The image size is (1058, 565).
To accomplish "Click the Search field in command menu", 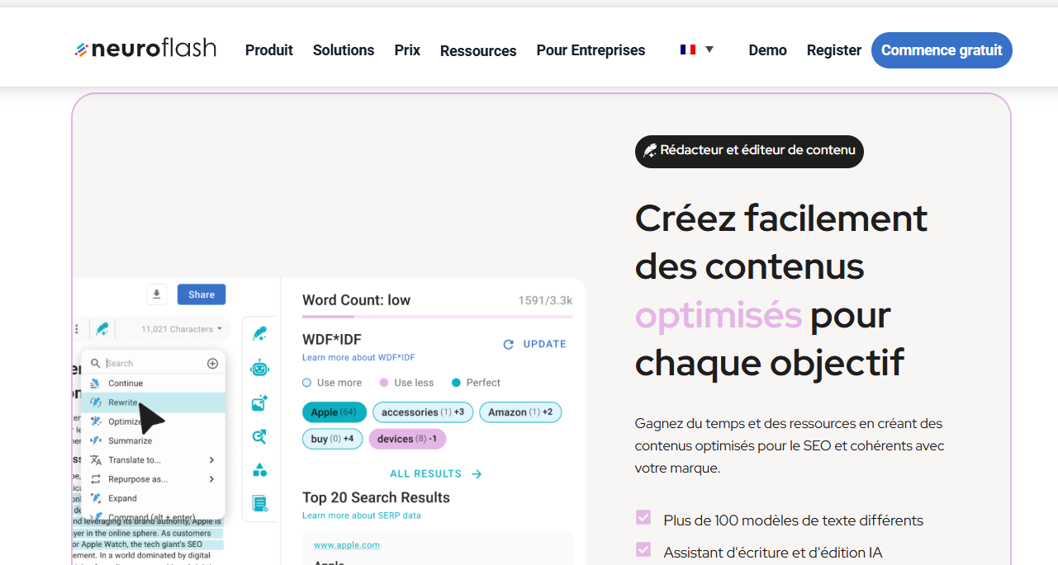I will [x=153, y=364].
